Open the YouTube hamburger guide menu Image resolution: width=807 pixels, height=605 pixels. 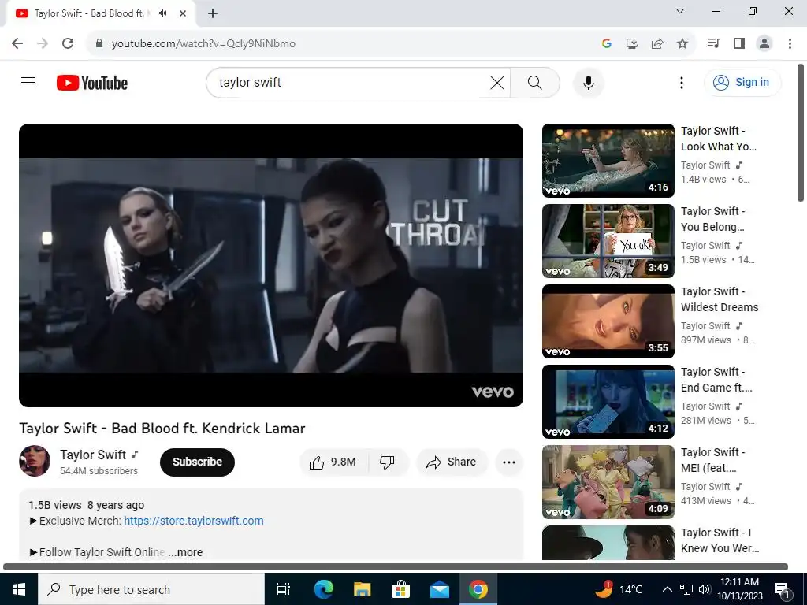click(x=28, y=82)
